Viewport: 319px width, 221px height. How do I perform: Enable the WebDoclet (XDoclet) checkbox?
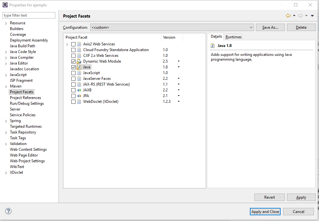tap(74, 102)
